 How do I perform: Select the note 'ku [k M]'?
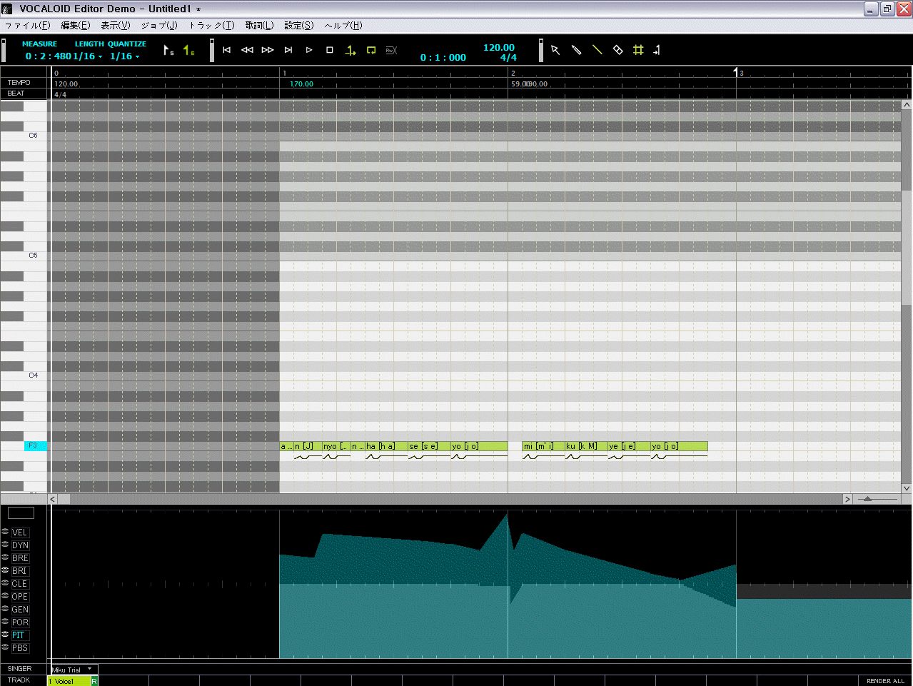click(586, 446)
